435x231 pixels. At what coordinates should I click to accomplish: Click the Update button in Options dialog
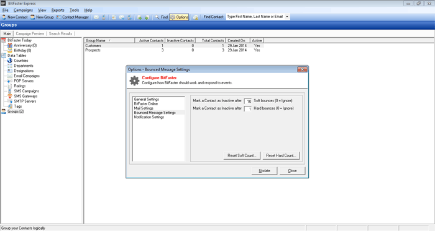click(264, 171)
